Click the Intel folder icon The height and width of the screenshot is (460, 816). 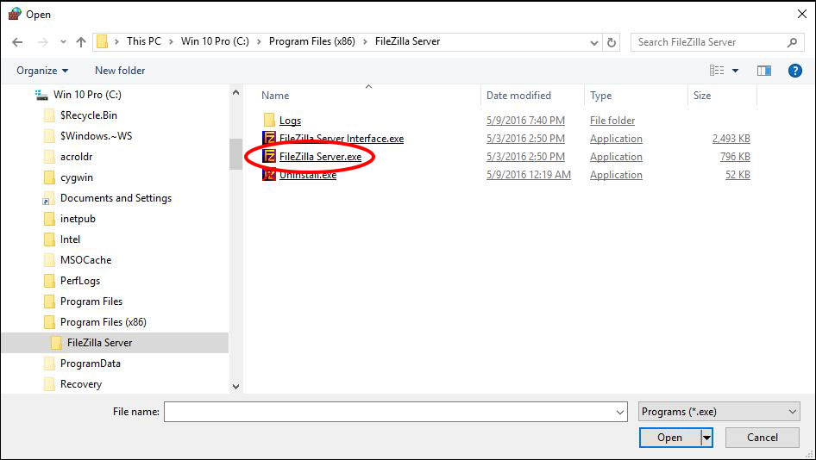(x=49, y=239)
